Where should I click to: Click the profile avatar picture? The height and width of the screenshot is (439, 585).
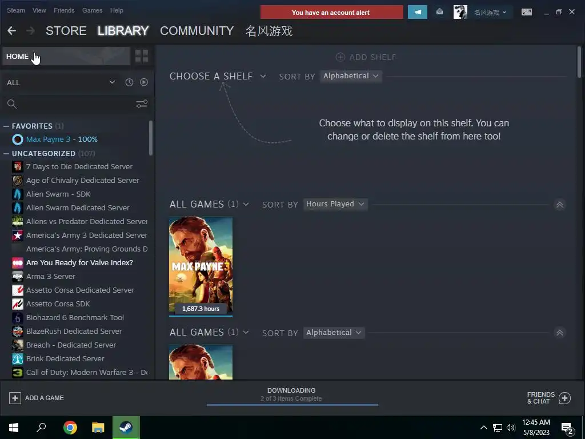click(x=460, y=12)
